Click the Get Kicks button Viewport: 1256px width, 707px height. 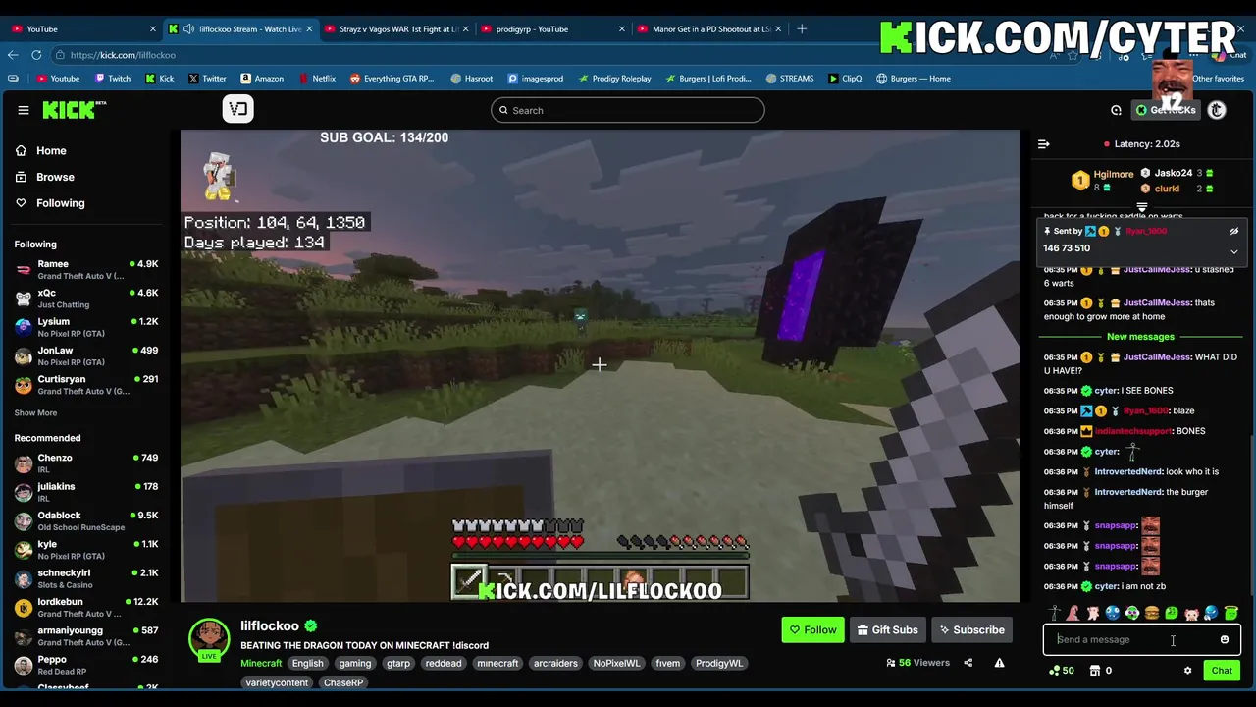(1166, 110)
